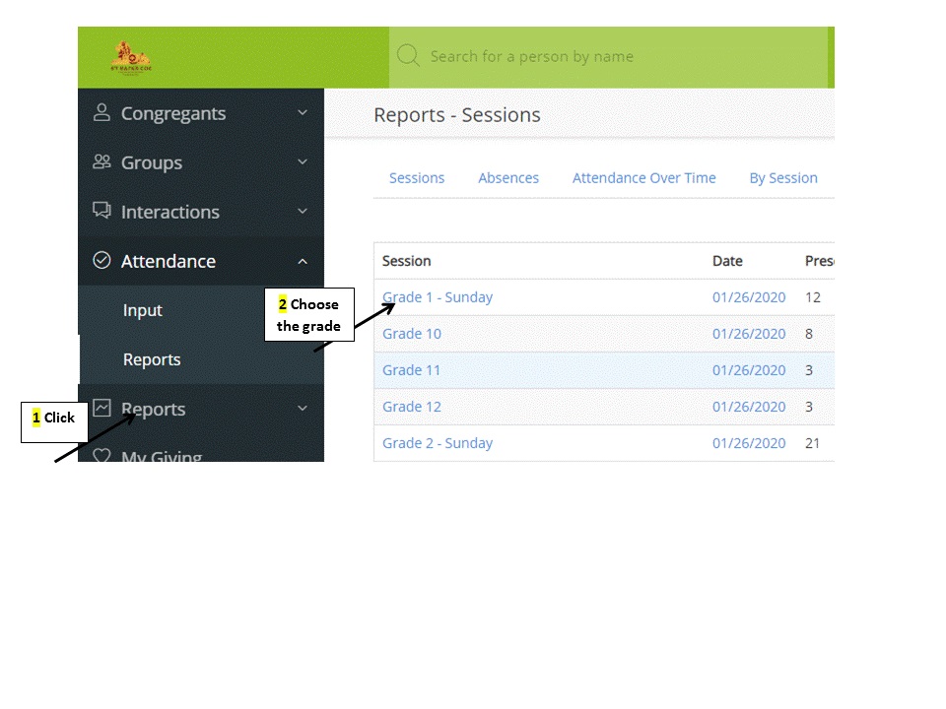
Task: Click the Attendance checkmark circle icon
Action: 101,260
